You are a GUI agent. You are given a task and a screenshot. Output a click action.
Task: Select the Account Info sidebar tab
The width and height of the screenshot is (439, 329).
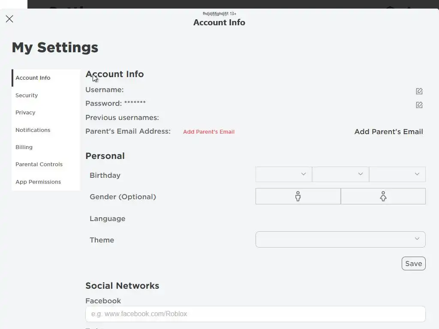(33, 78)
